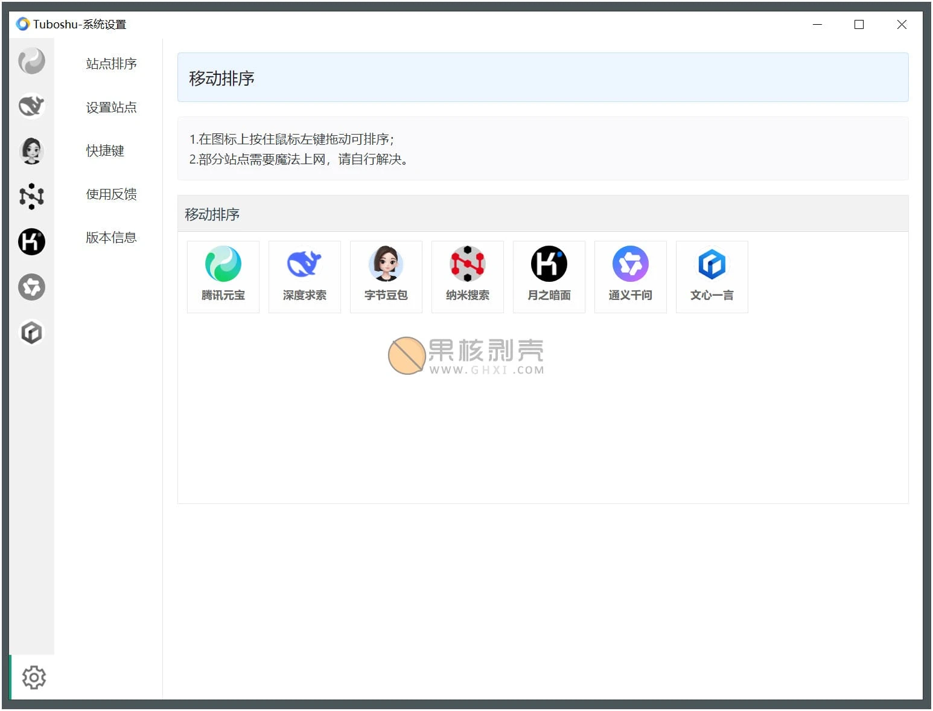Click the settings gear icon

[34, 677]
